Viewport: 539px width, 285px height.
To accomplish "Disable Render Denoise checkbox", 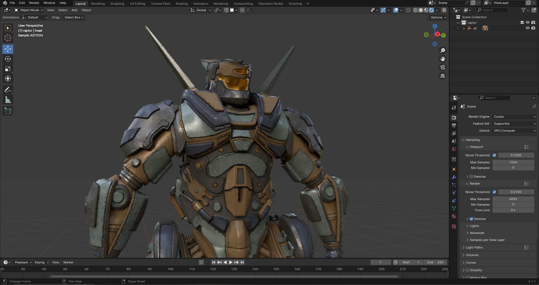I will pyautogui.click(x=471, y=219).
